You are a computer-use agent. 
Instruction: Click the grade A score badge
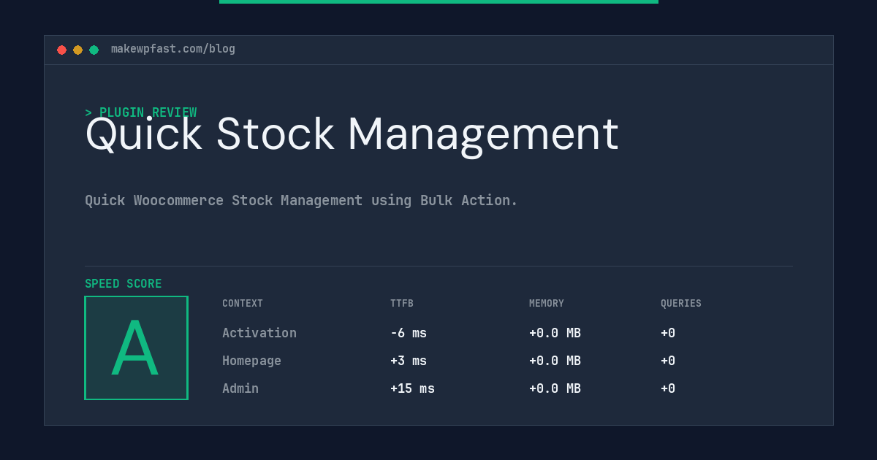pos(136,348)
